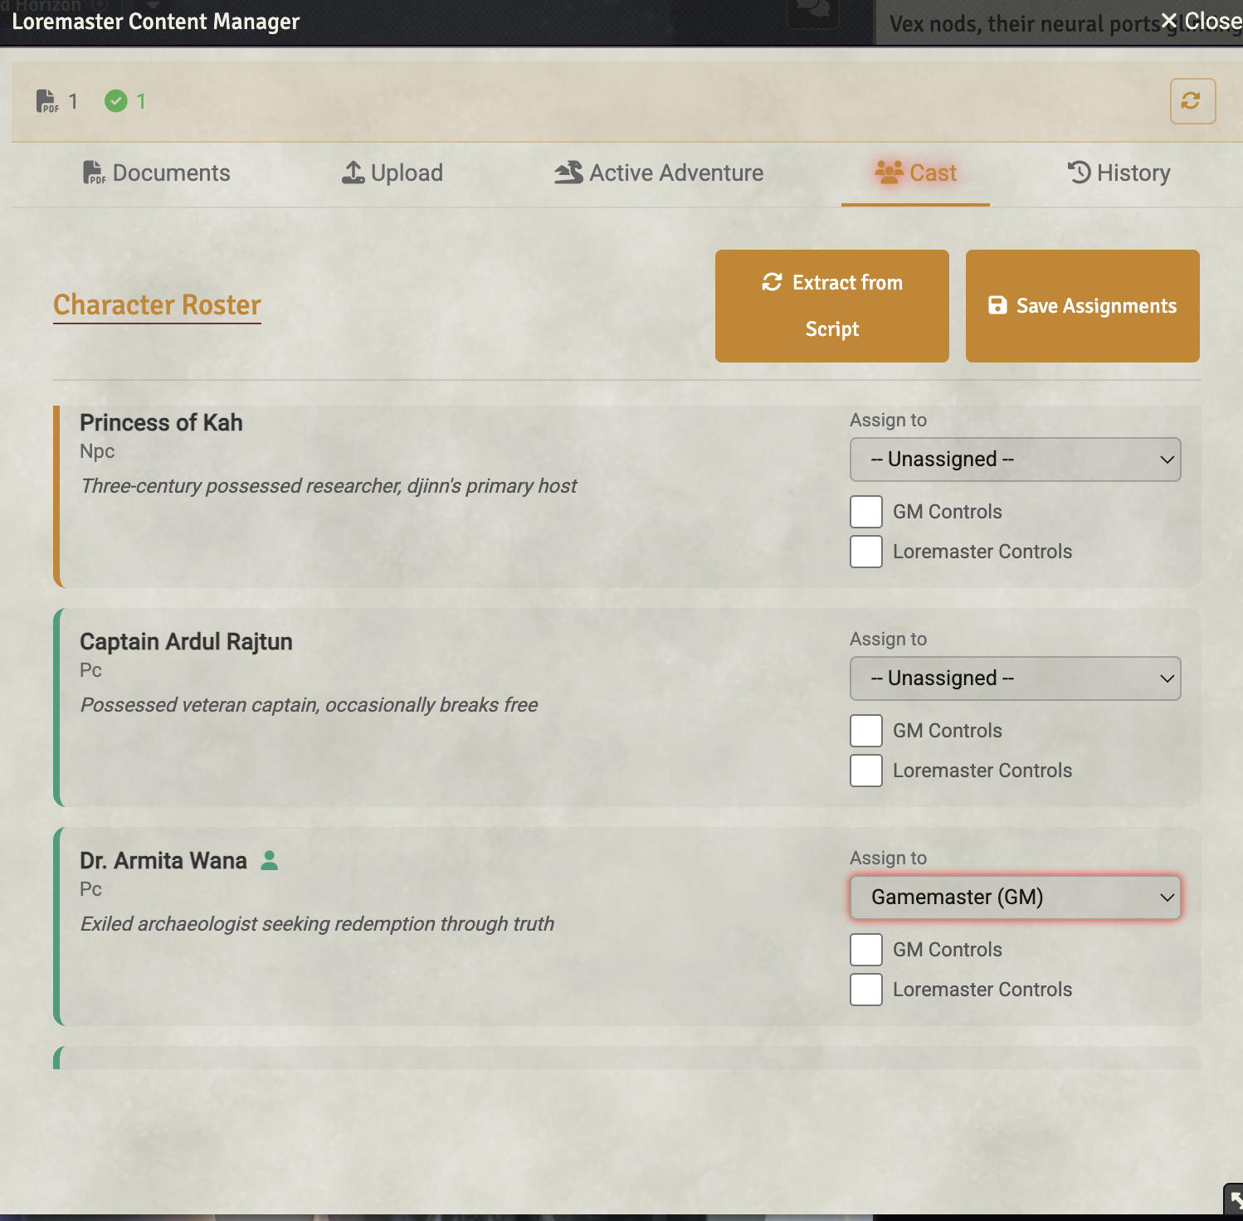Open the Assign to dropdown for Princess of Kah
The image size is (1243, 1221).
click(1015, 459)
